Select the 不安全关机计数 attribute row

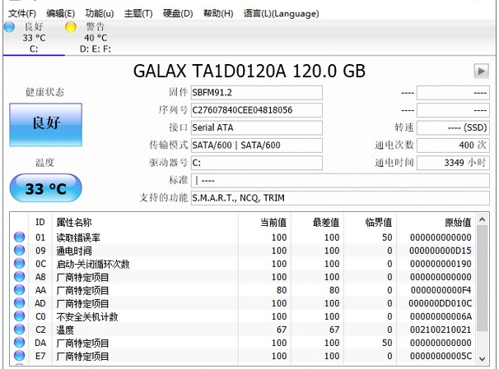tap(243, 316)
